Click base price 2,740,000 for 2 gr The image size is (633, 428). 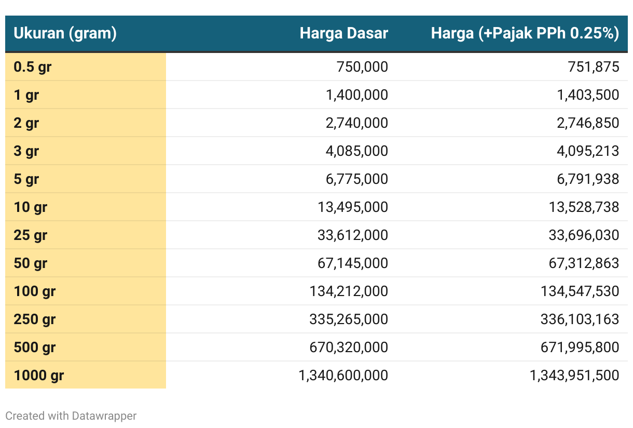pos(356,123)
